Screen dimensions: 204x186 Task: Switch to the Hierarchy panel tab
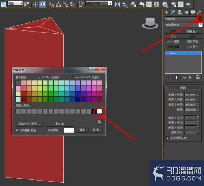[179, 12]
